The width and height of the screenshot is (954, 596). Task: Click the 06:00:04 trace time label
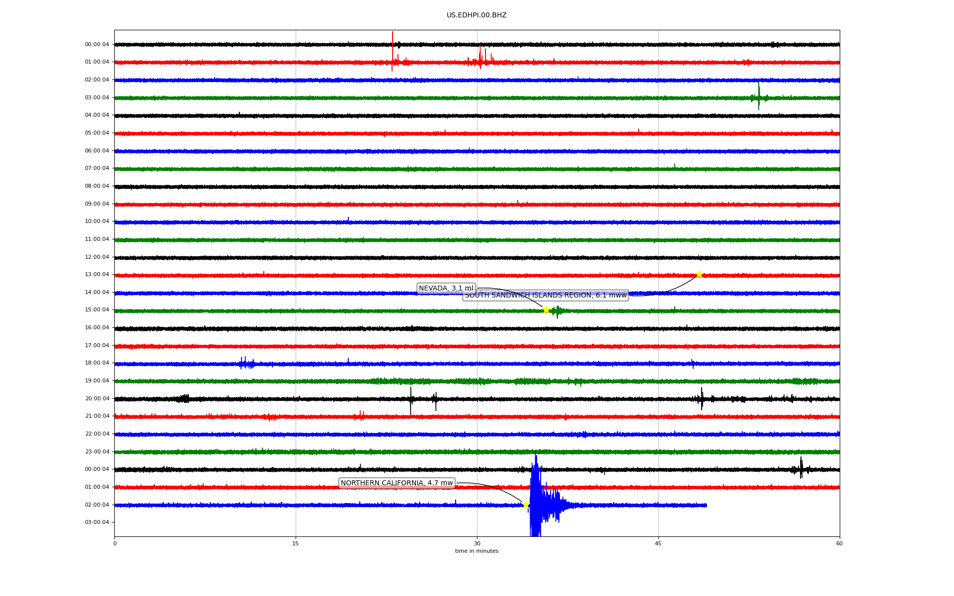(97, 151)
